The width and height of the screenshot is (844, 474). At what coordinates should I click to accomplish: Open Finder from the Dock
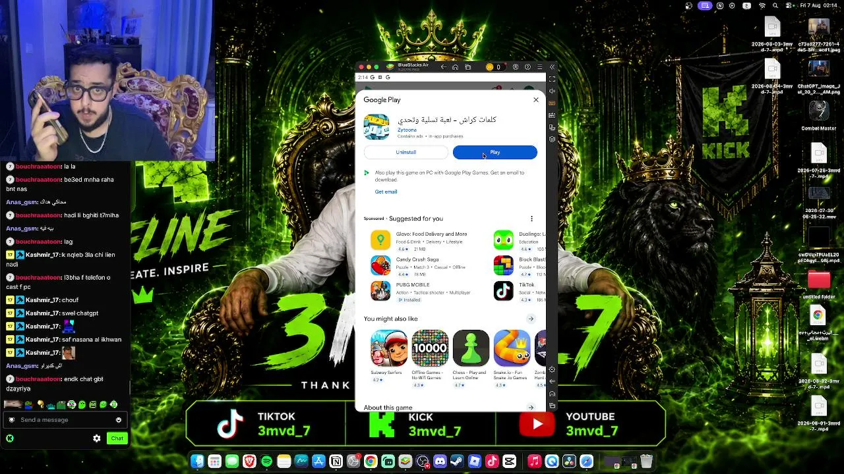click(198, 461)
